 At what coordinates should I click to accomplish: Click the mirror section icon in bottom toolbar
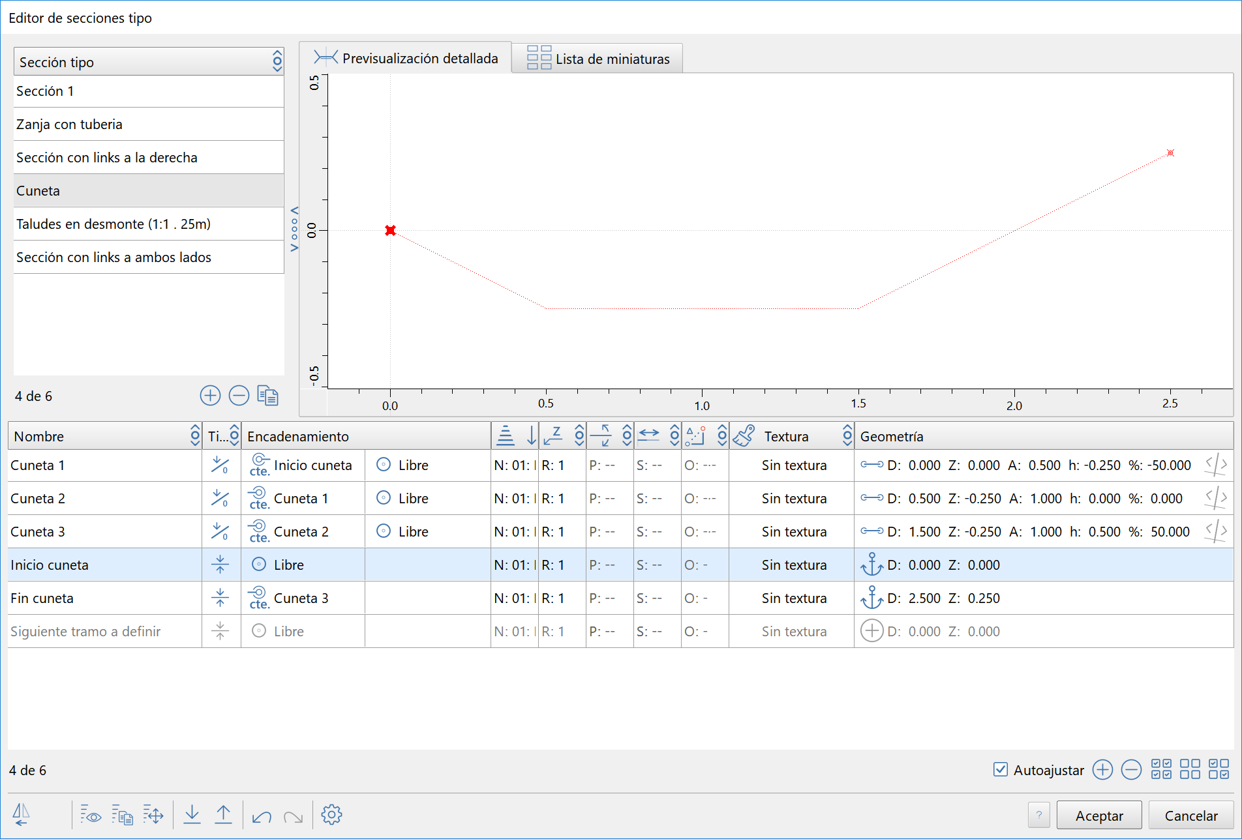22,814
